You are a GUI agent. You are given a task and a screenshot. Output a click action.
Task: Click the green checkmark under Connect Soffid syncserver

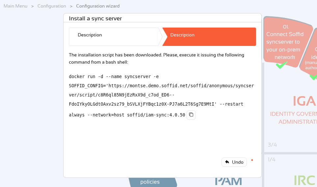pos(281,65)
